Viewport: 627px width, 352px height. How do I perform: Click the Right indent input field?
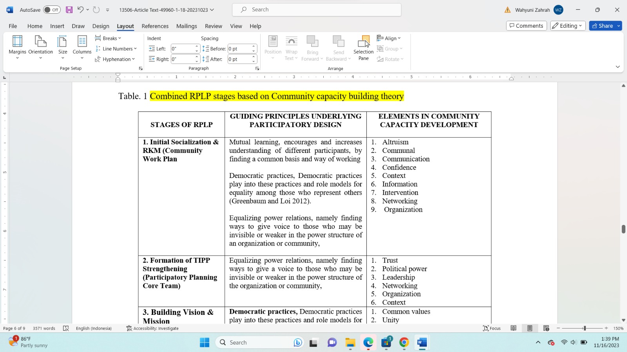[x=183, y=59]
